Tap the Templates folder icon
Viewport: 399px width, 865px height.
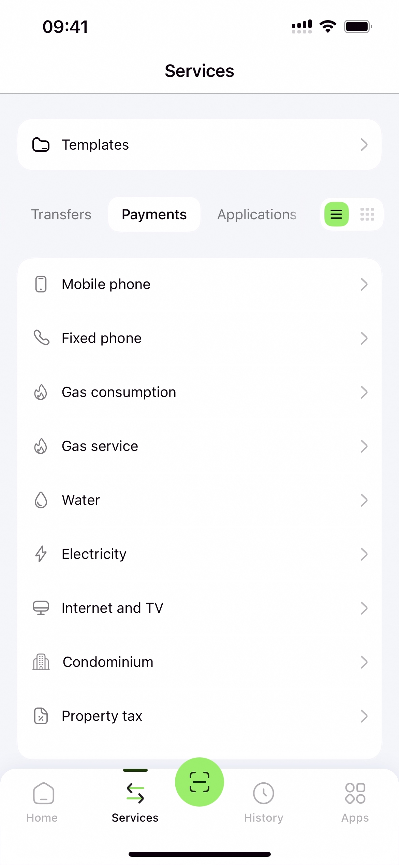[41, 145]
